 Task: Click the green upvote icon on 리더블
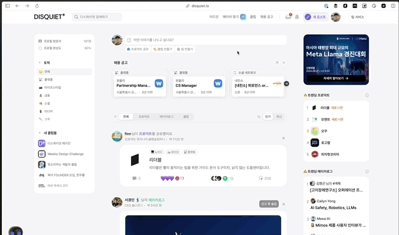click(x=225, y=178)
